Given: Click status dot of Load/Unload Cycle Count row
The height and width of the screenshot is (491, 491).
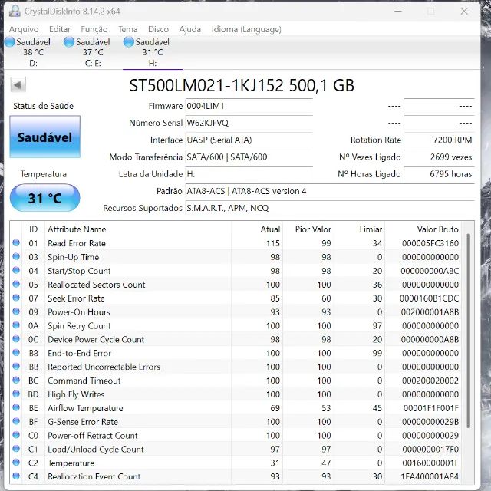Looking at the screenshot, I should [16, 448].
